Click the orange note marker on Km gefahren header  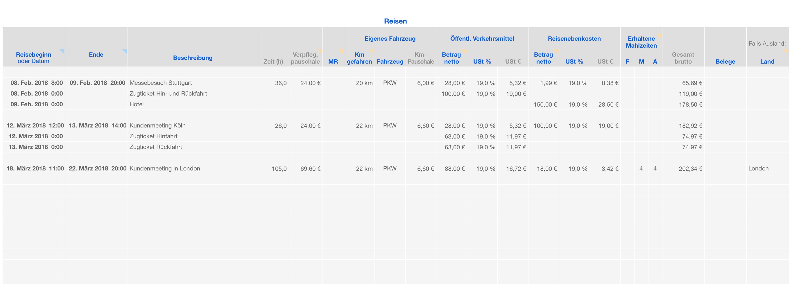pyautogui.click(x=372, y=51)
